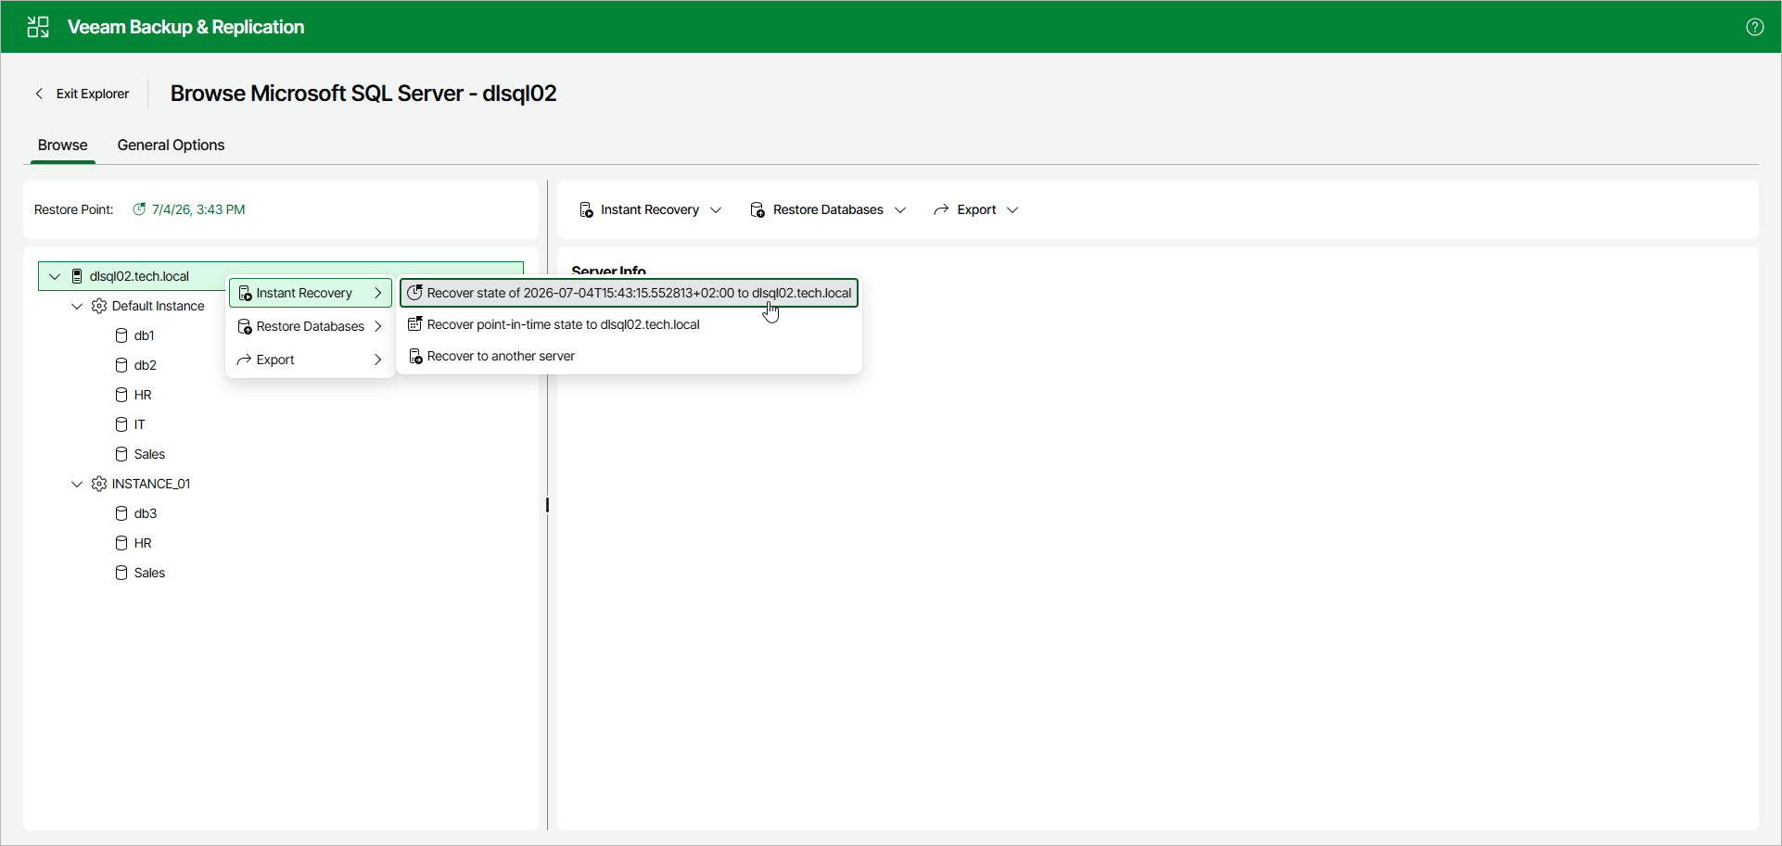Image resolution: width=1782 pixels, height=846 pixels.
Task: Open toolbar Instant Recovery dropdown arrow
Action: pos(716,210)
